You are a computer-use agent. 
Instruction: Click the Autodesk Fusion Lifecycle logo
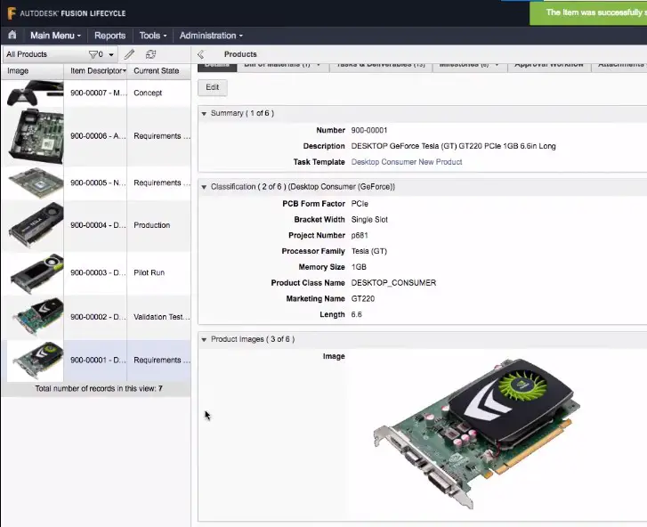[66, 13]
